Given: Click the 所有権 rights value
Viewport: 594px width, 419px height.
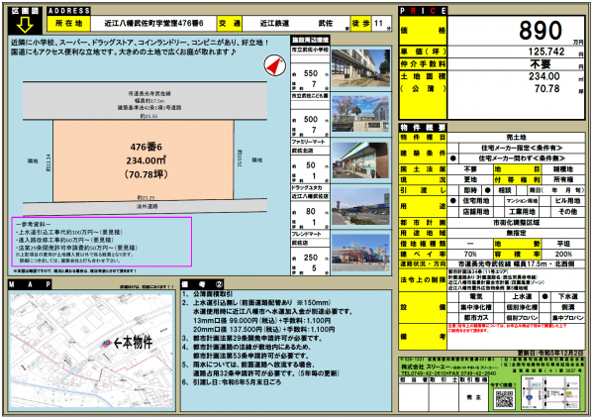Looking at the screenshot, I should point(563,179).
